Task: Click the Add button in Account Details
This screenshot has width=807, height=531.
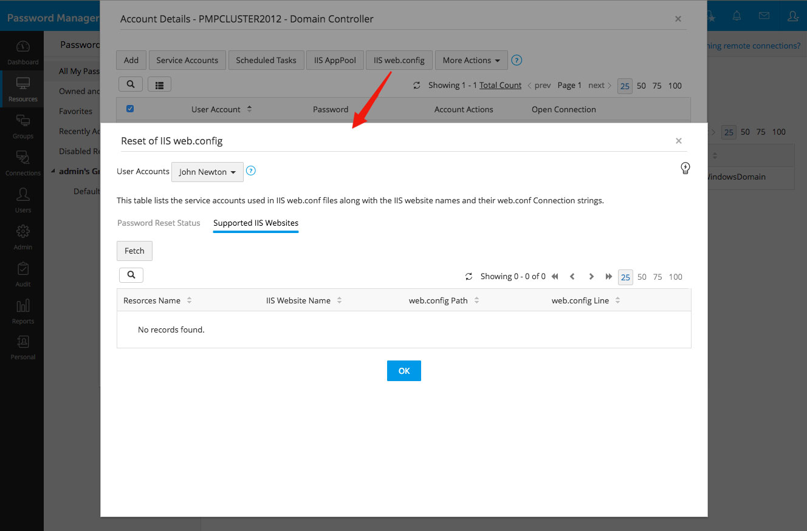Action: 131,60
